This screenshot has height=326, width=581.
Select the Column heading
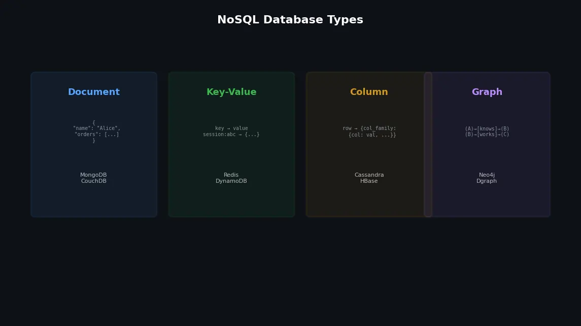pos(369,92)
